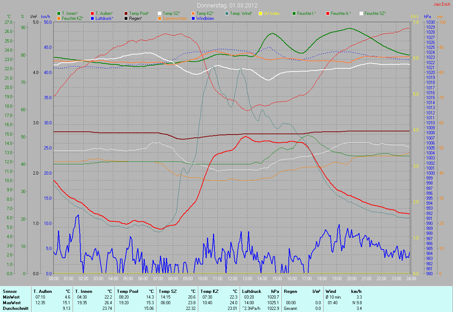Click the white Feuchte SZ* legend swatch
The width and height of the screenshot is (453, 312).
[x=361, y=13]
